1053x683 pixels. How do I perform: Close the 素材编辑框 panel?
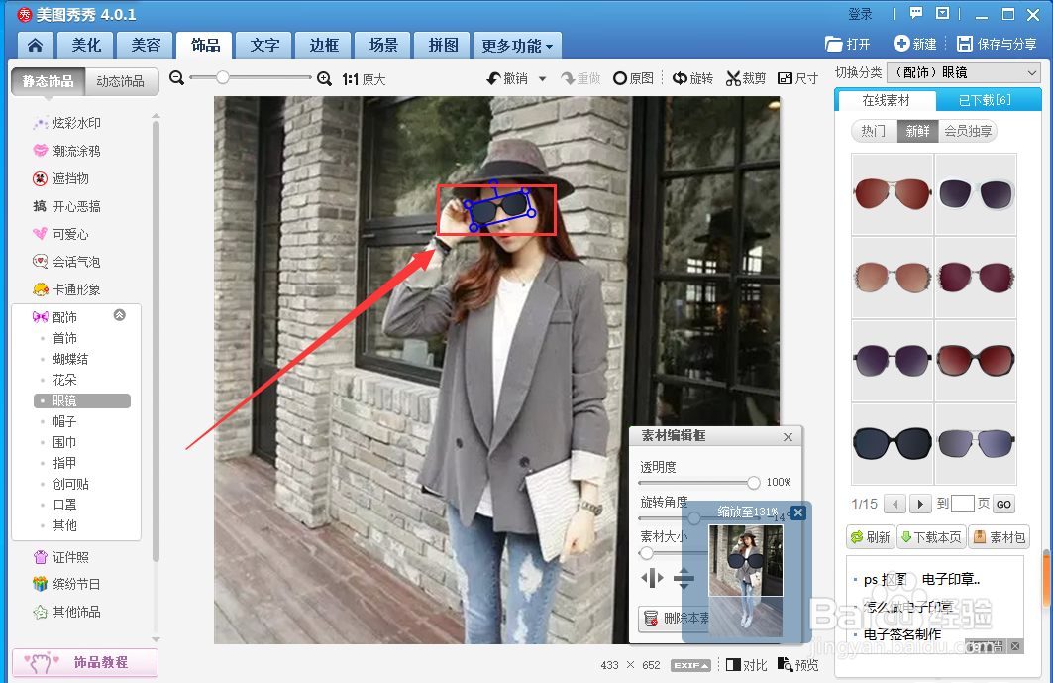click(788, 437)
